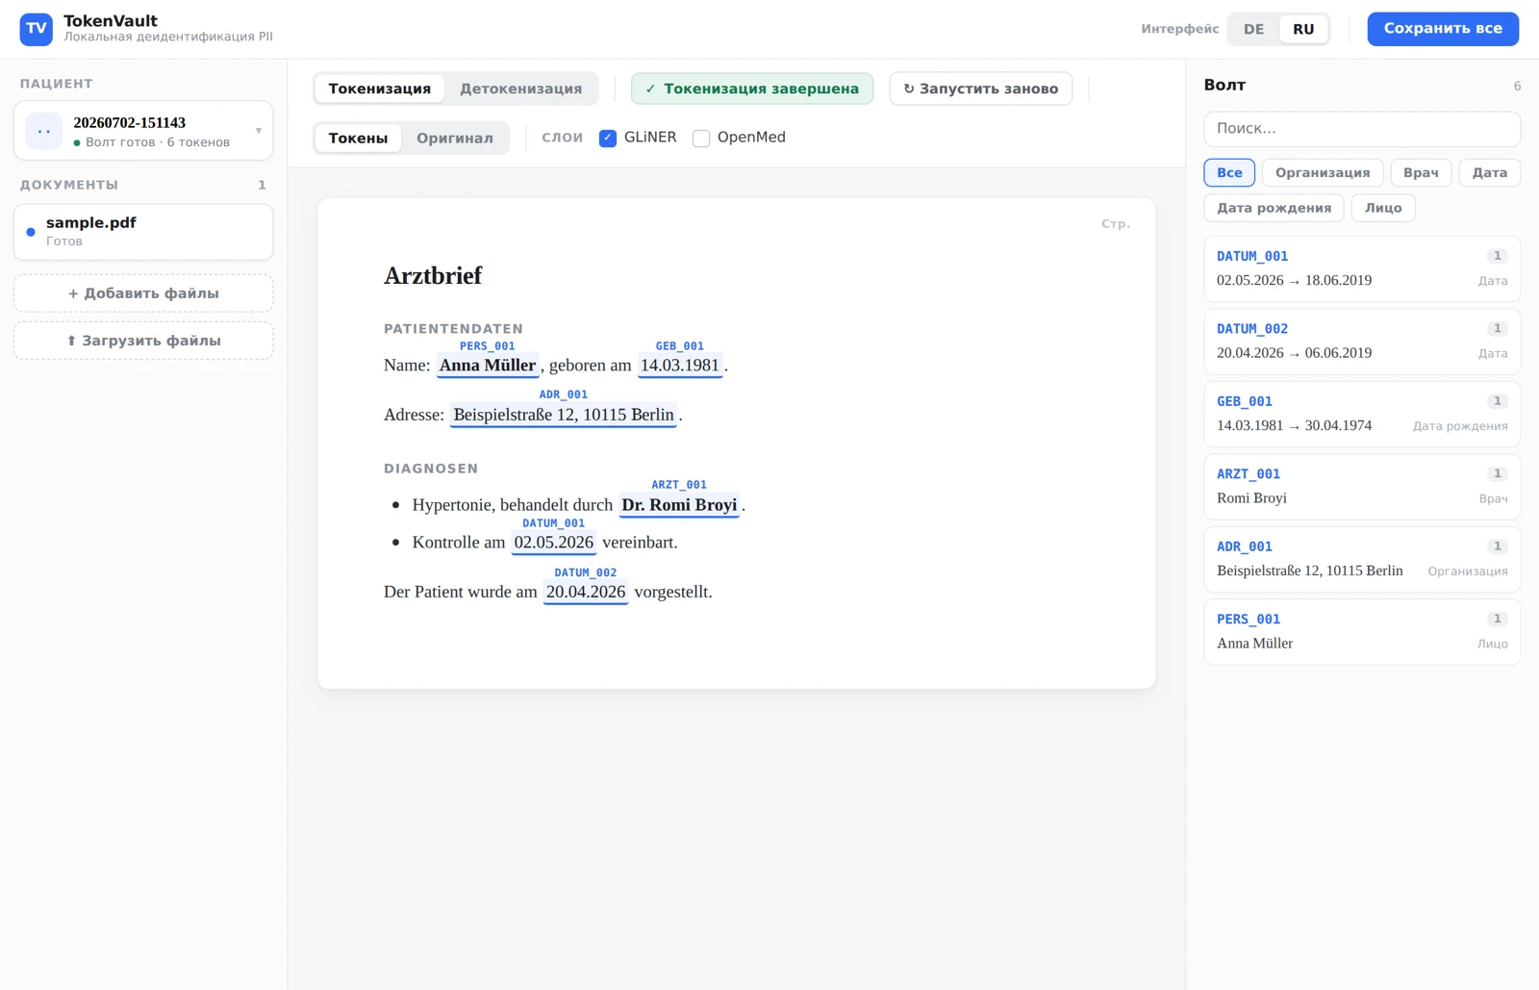Click Добавить файлы button

click(143, 293)
